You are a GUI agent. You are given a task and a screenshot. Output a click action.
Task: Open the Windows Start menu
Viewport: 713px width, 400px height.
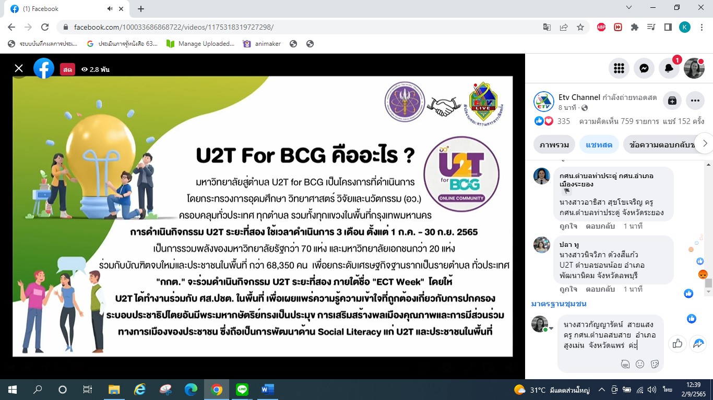13,390
